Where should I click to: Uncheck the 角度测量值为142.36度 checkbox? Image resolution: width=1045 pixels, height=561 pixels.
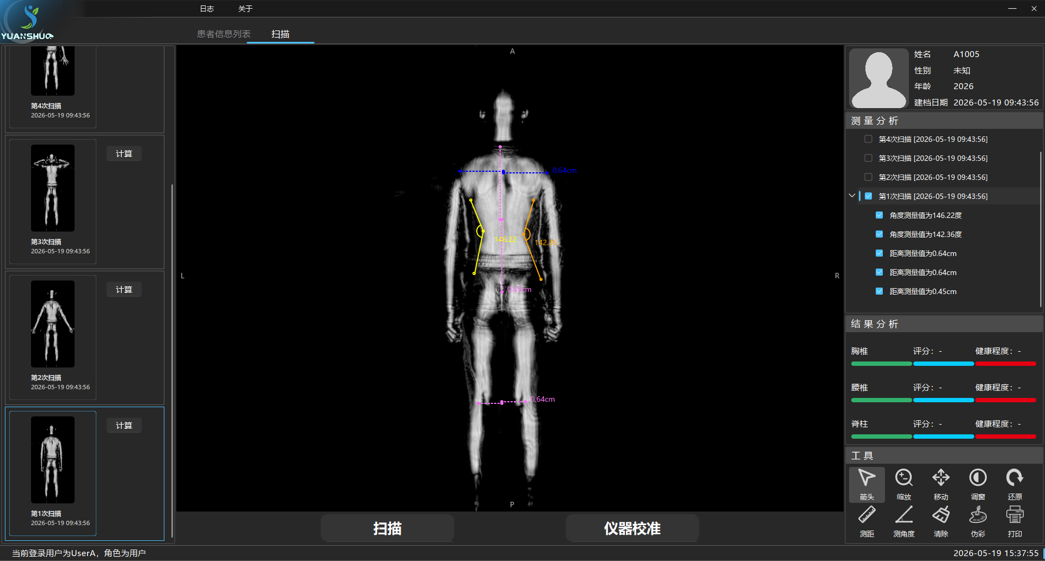[x=879, y=234]
